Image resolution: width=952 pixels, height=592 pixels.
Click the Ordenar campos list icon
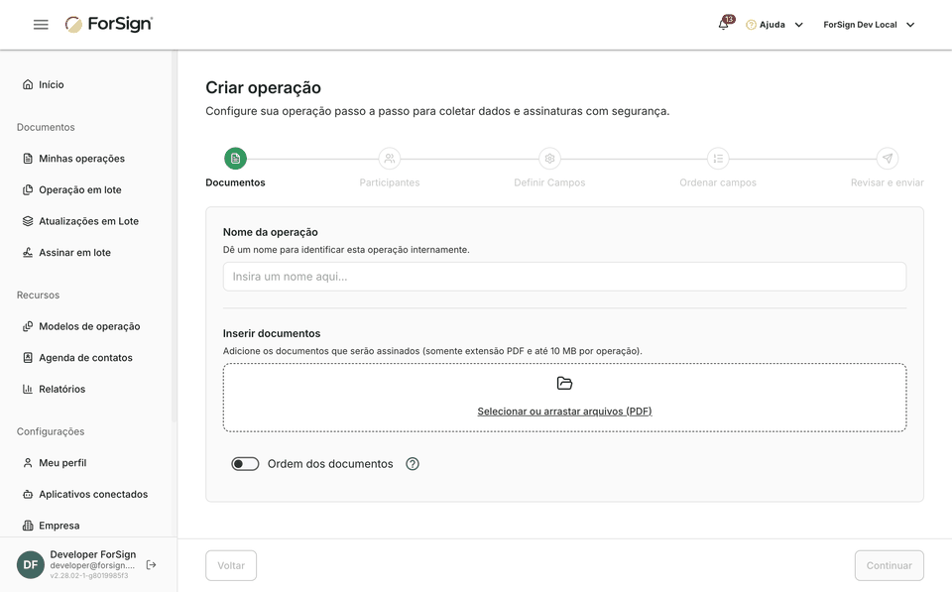[x=718, y=159]
